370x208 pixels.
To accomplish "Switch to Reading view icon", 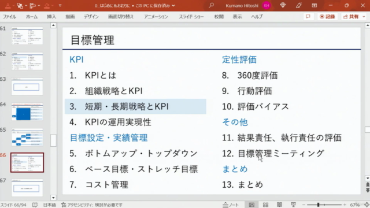I will 279,205.
